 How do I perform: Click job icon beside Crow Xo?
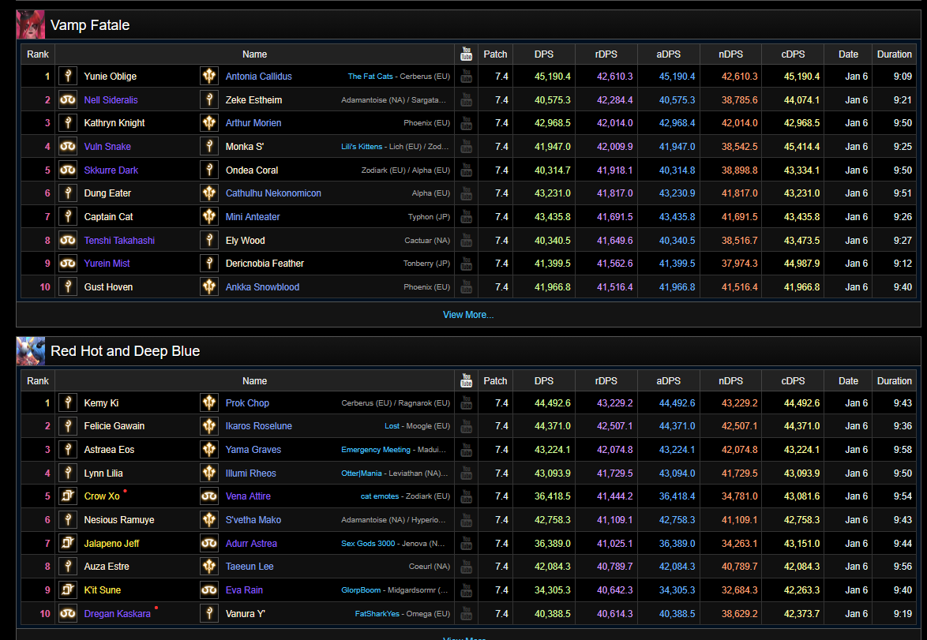68,496
